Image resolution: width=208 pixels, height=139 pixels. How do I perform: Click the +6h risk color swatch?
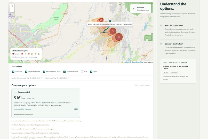pyautogui.click(x=36, y=54)
